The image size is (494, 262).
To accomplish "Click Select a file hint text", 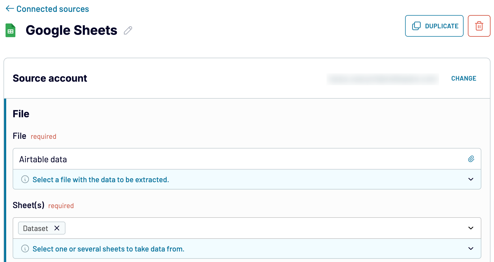I will tap(101, 180).
